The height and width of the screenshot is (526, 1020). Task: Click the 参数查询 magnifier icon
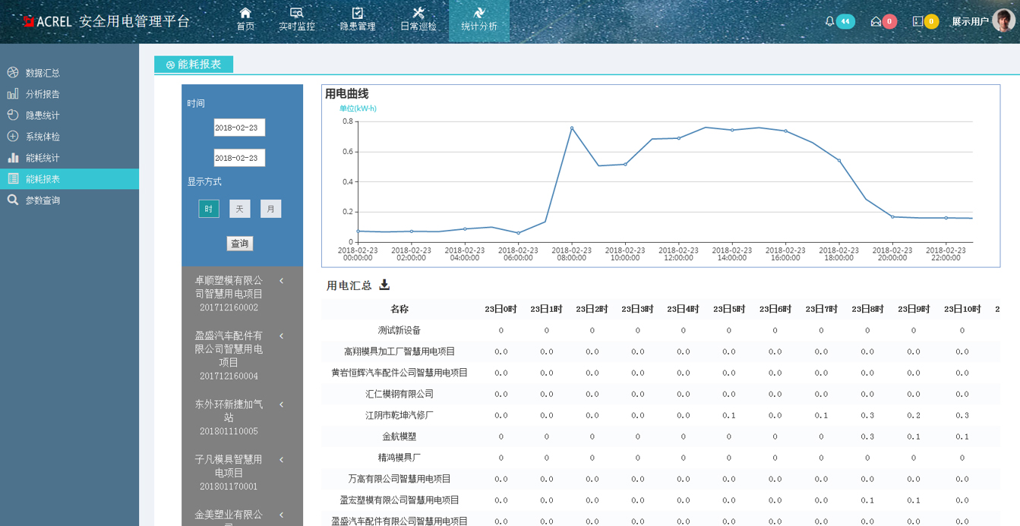pos(14,200)
